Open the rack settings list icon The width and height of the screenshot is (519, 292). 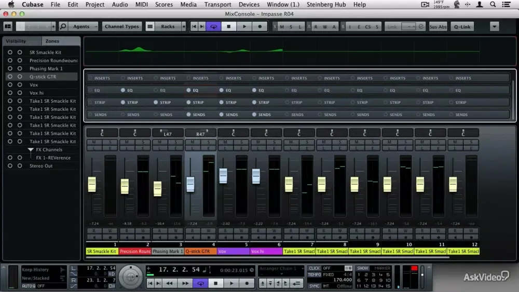pyautogui.click(x=150, y=26)
